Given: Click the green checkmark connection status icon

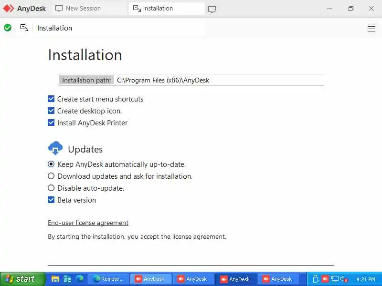Looking at the screenshot, I should click(x=8, y=28).
